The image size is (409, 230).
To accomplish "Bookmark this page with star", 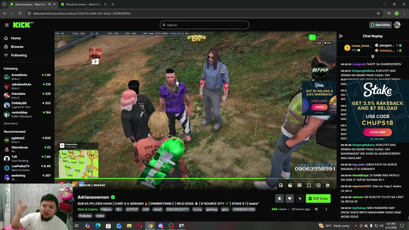I will (x=378, y=13).
